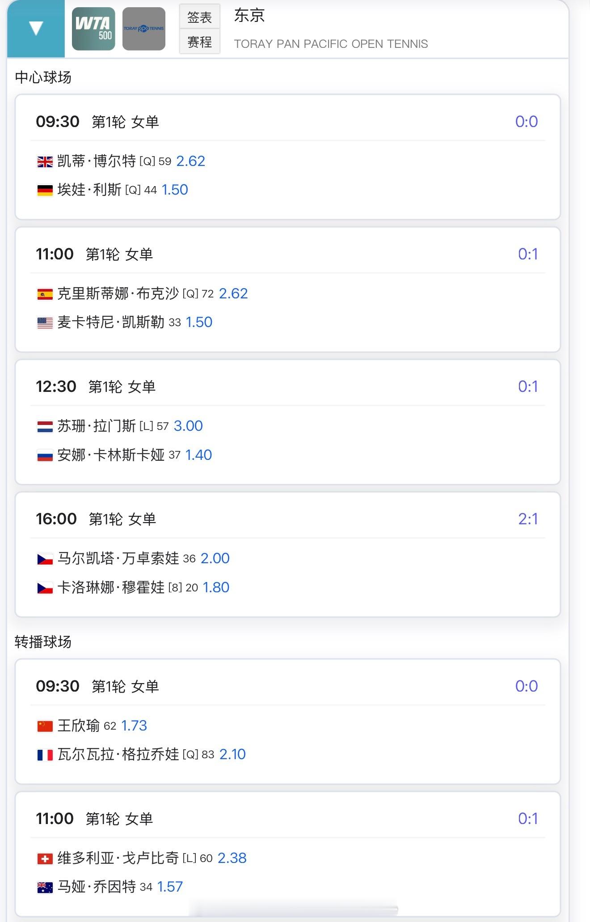Select odds 3.00 for 苏珊·拉门斯

[188, 426]
